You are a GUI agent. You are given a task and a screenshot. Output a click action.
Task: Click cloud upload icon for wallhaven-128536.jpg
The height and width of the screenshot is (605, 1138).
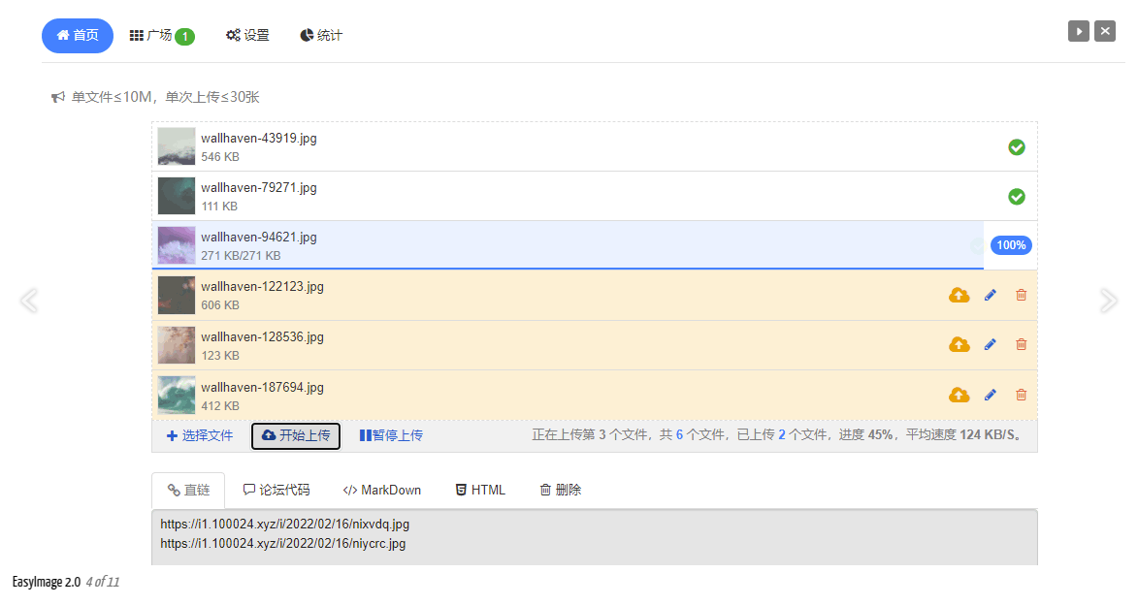pos(959,344)
